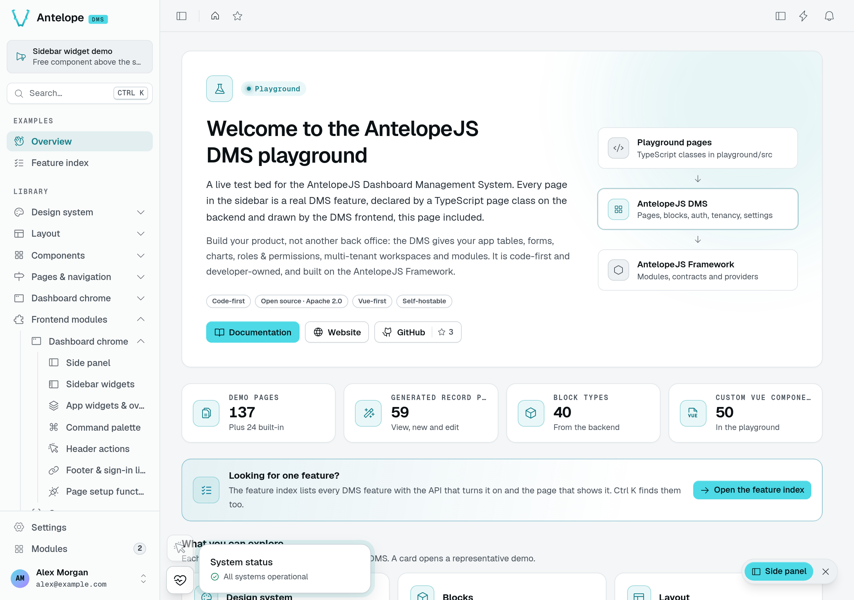The width and height of the screenshot is (854, 600).
Task: Click the flask icon in the hero card
Action: [220, 88]
